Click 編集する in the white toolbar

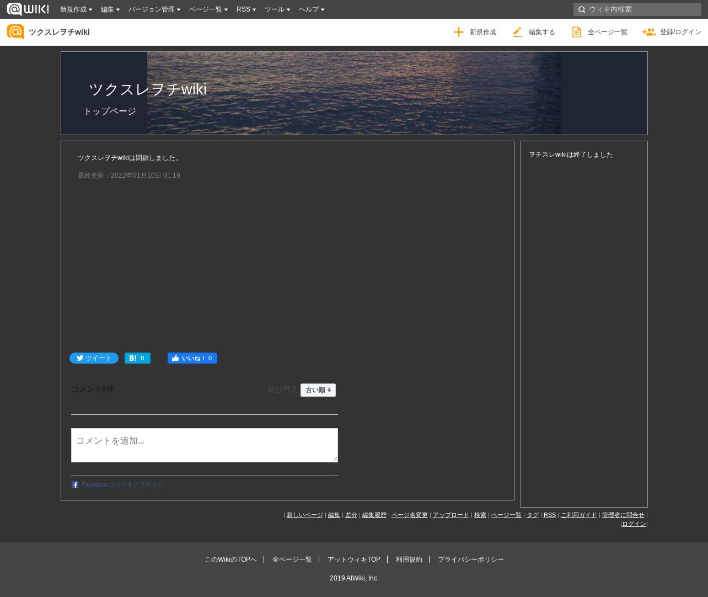pos(542,32)
